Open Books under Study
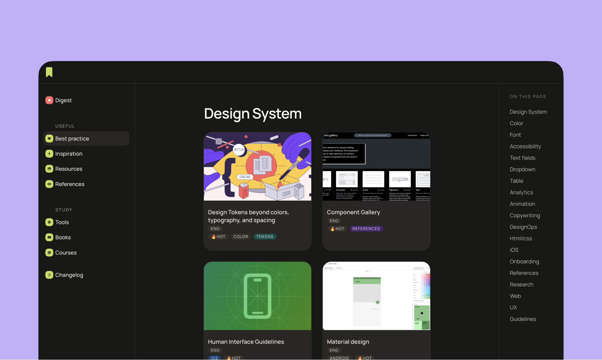Image resolution: width=602 pixels, height=360 pixels. point(63,237)
